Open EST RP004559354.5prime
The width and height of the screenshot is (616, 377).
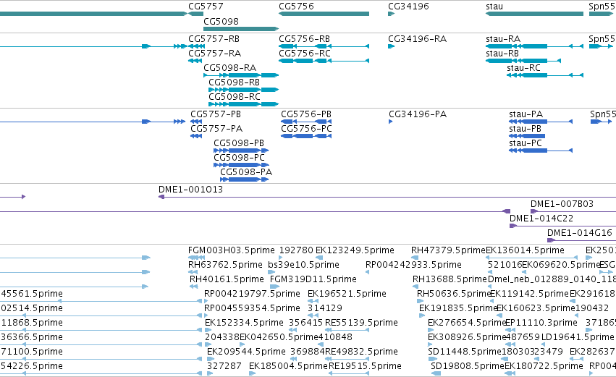tap(252, 309)
